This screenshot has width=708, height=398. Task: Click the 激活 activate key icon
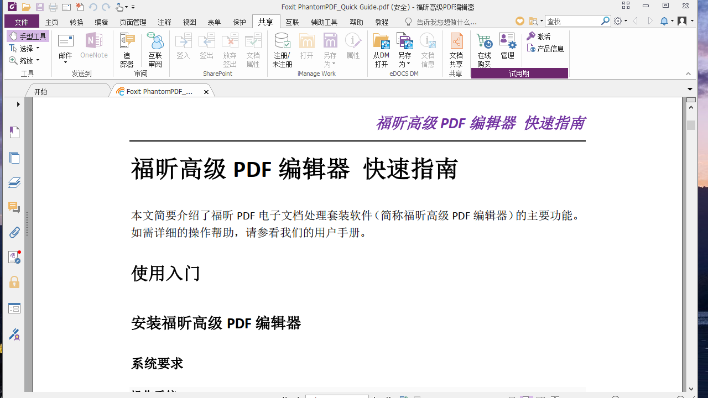tap(538, 36)
